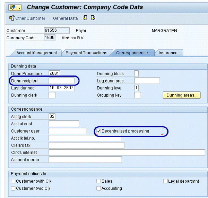Click into the Dunn.recipient input field

tap(61, 81)
